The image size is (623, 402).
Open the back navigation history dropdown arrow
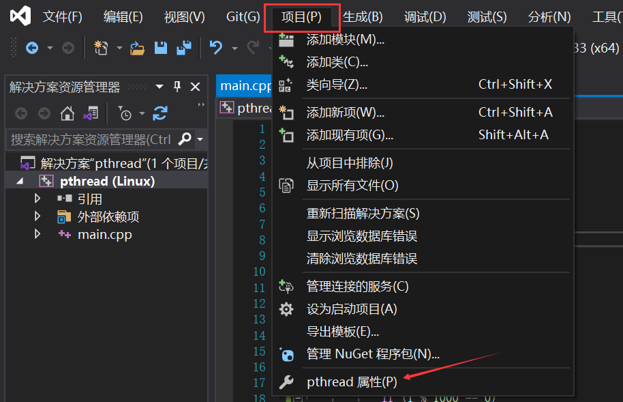(50, 48)
